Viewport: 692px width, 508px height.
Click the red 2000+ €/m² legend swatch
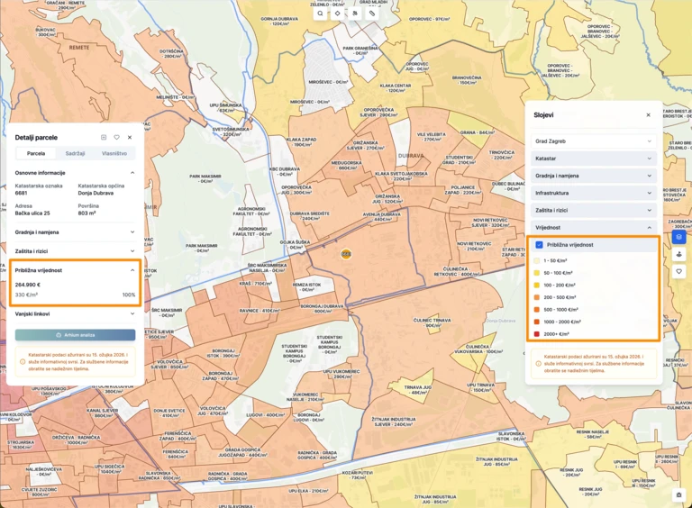537,334
